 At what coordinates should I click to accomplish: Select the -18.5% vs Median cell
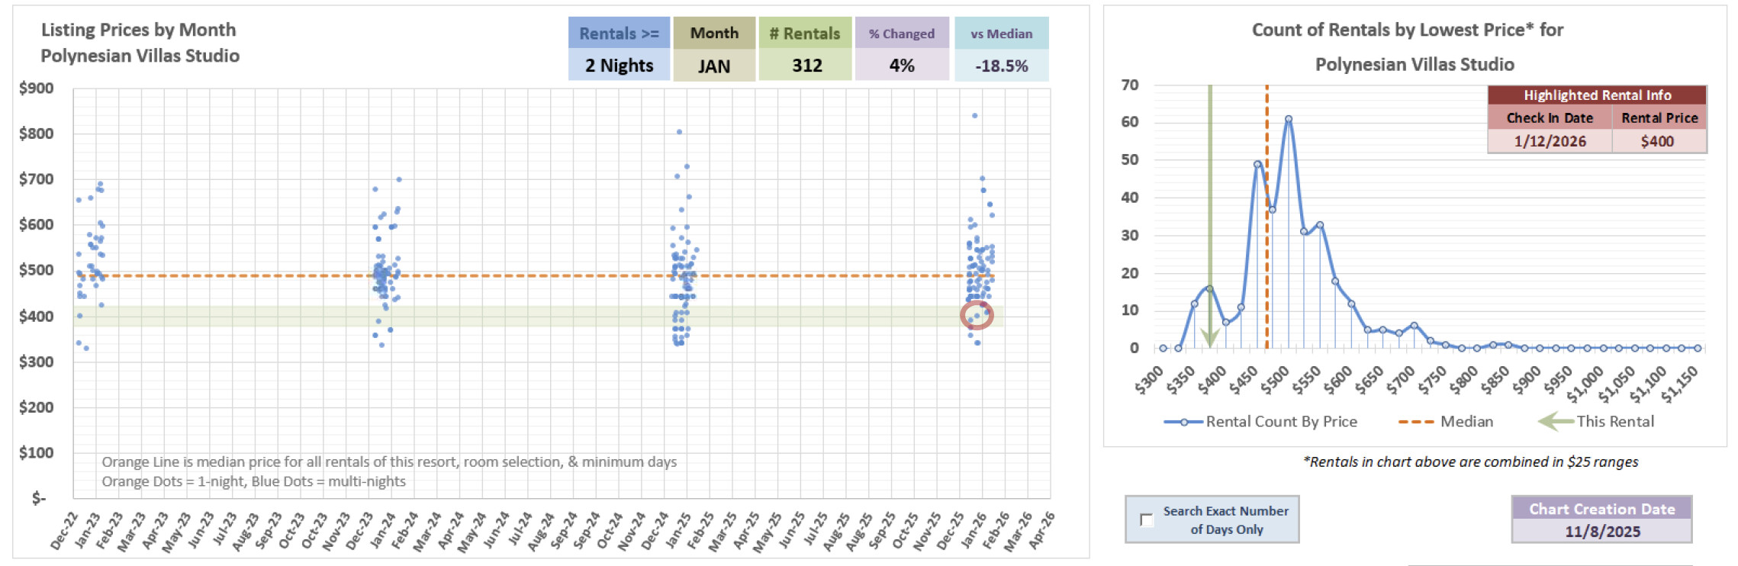click(x=1001, y=66)
